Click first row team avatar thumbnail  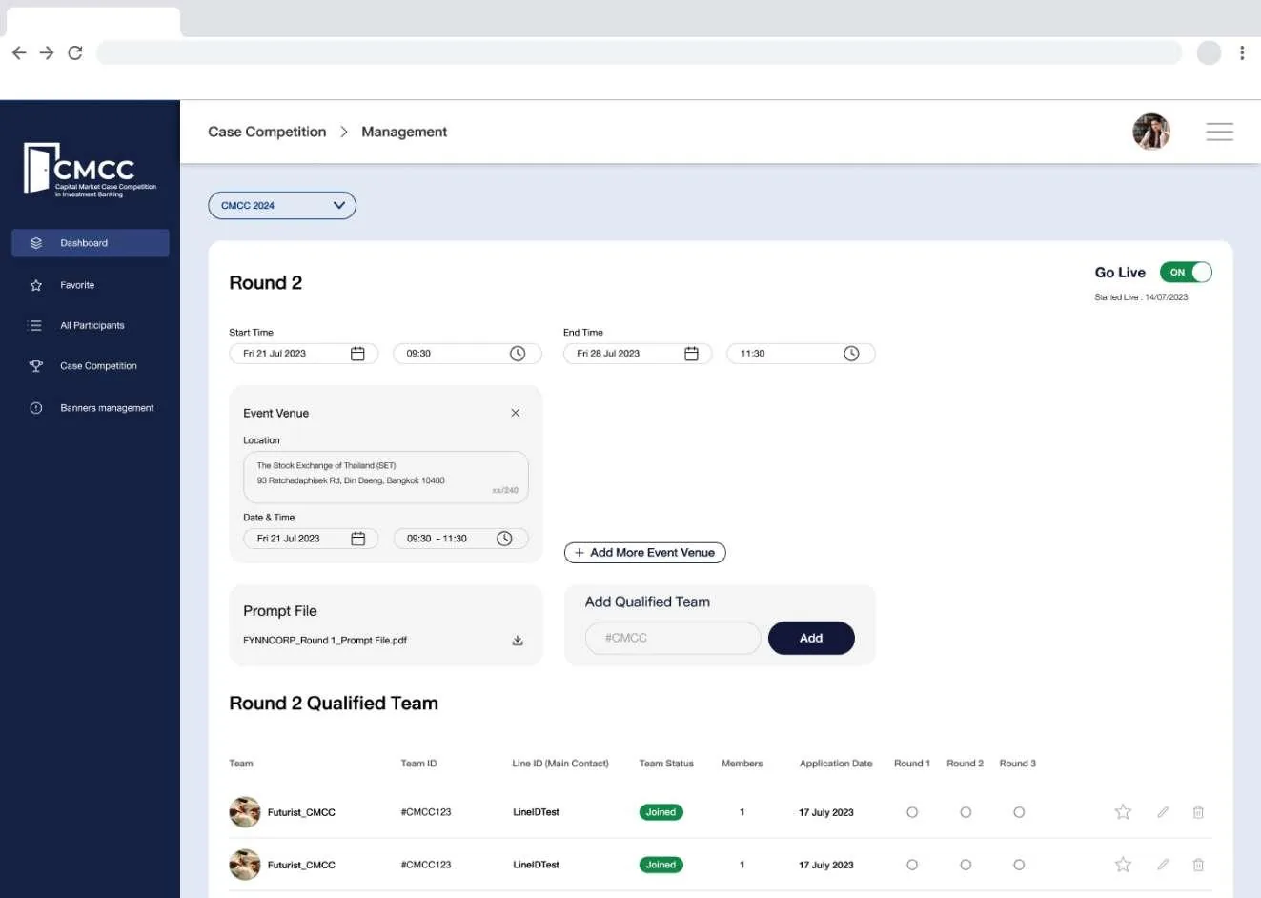[x=245, y=812]
